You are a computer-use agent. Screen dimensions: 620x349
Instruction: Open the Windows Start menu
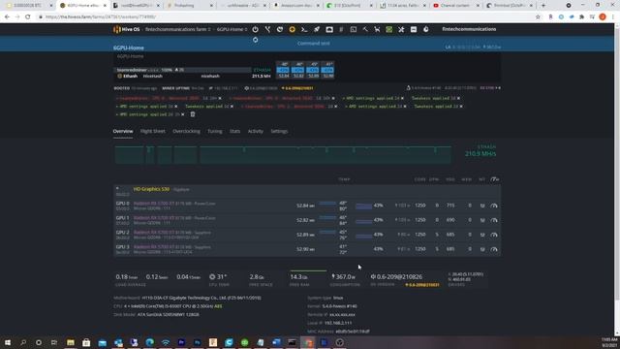point(8,342)
